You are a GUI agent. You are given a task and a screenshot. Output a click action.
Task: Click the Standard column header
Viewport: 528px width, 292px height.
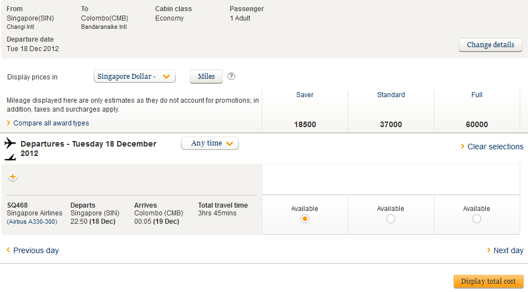click(x=390, y=95)
